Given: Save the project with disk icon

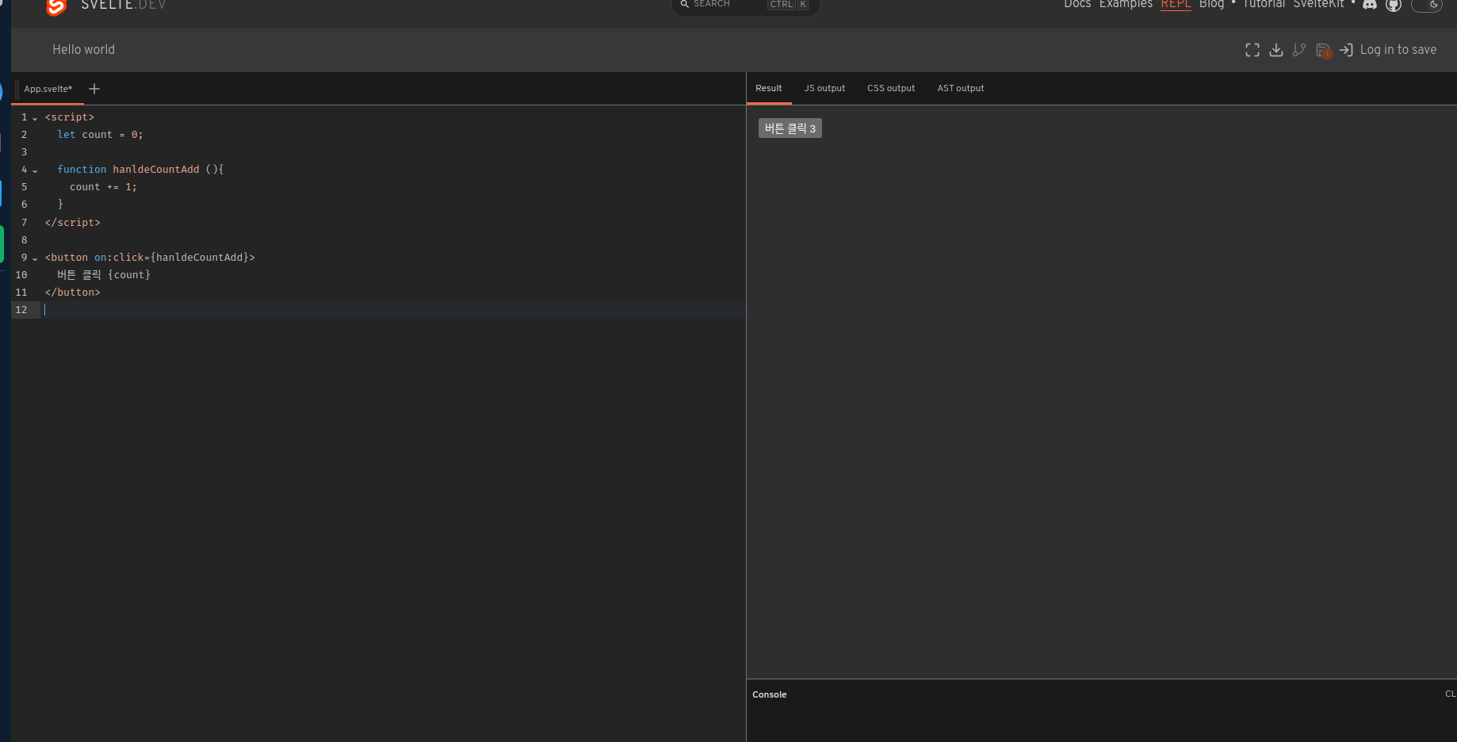Looking at the screenshot, I should [x=1323, y=50].
